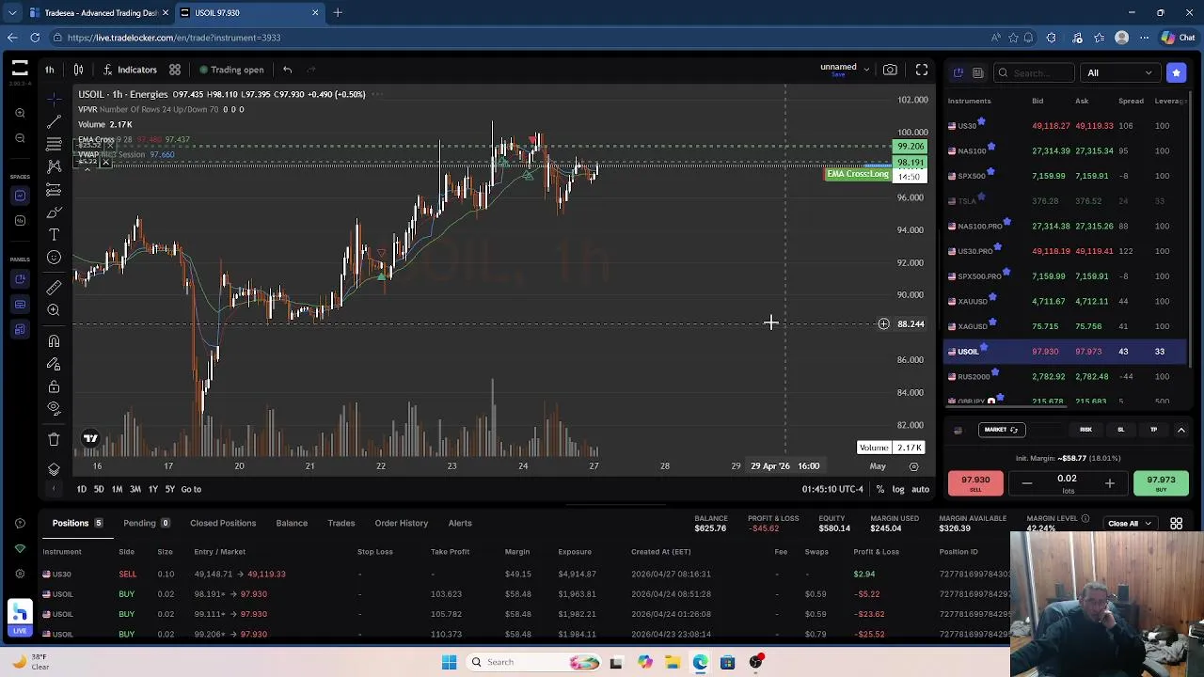
Task: Open the indicator templates grid icon
Action: pos(175,70)
